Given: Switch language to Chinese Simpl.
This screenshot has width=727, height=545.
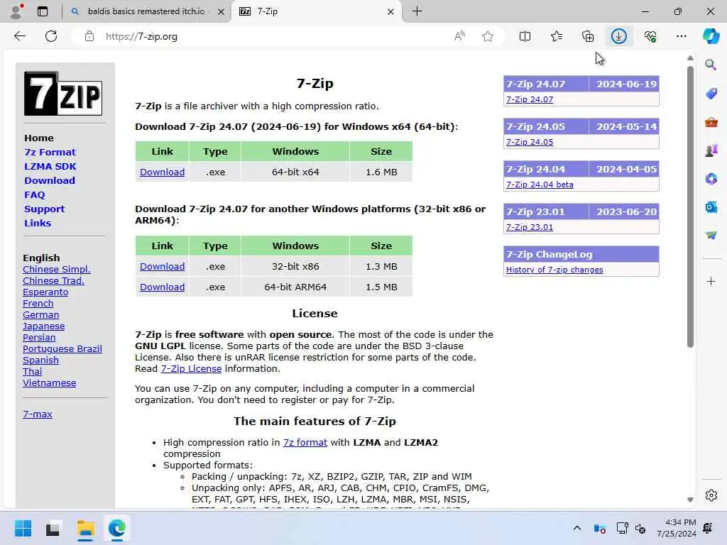Looking at the screenshot, I should 57,269.
